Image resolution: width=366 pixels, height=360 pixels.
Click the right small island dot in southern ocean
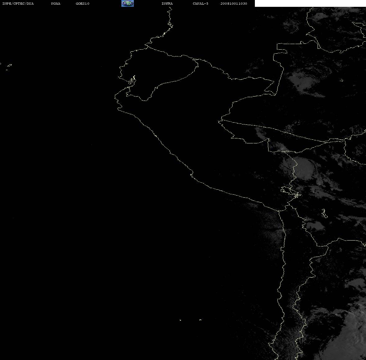click(x=201, y=320)
